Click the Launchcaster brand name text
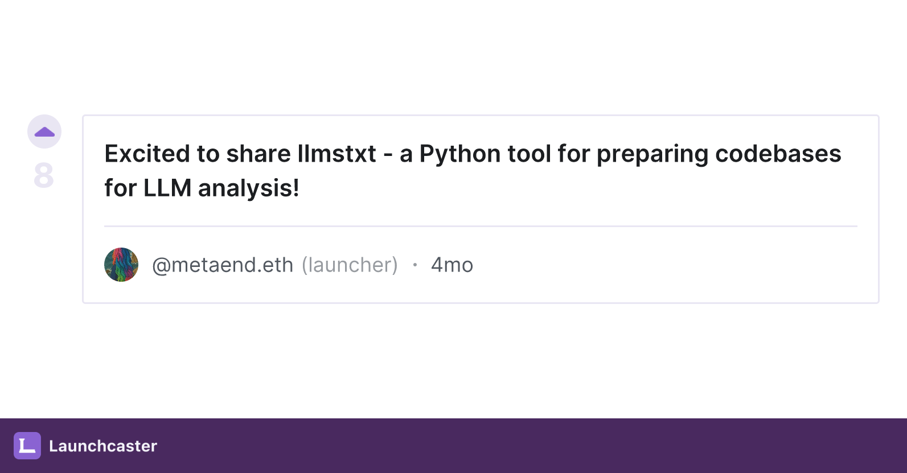This screenshot has width=907, height=473. click(103, 446)
